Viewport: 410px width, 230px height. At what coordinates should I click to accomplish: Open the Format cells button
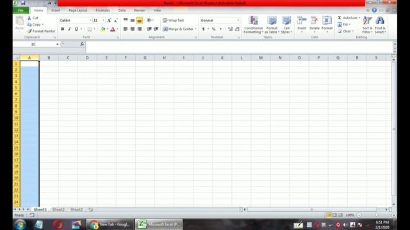click(327, 25)
